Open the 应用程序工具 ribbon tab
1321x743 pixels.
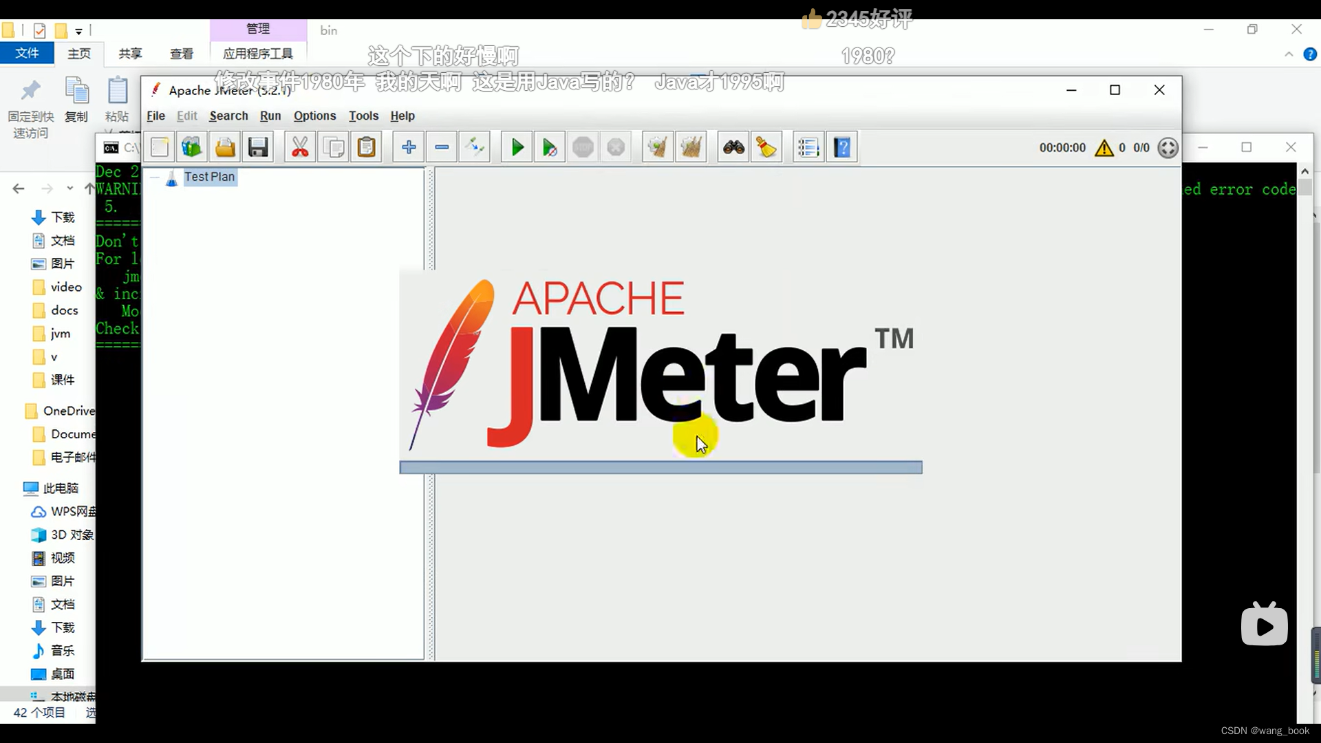pos(258,53)
